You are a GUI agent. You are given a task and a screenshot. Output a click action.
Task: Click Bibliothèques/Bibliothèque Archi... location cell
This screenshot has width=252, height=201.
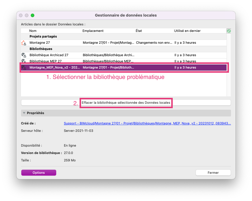click(x=109, y=55)
